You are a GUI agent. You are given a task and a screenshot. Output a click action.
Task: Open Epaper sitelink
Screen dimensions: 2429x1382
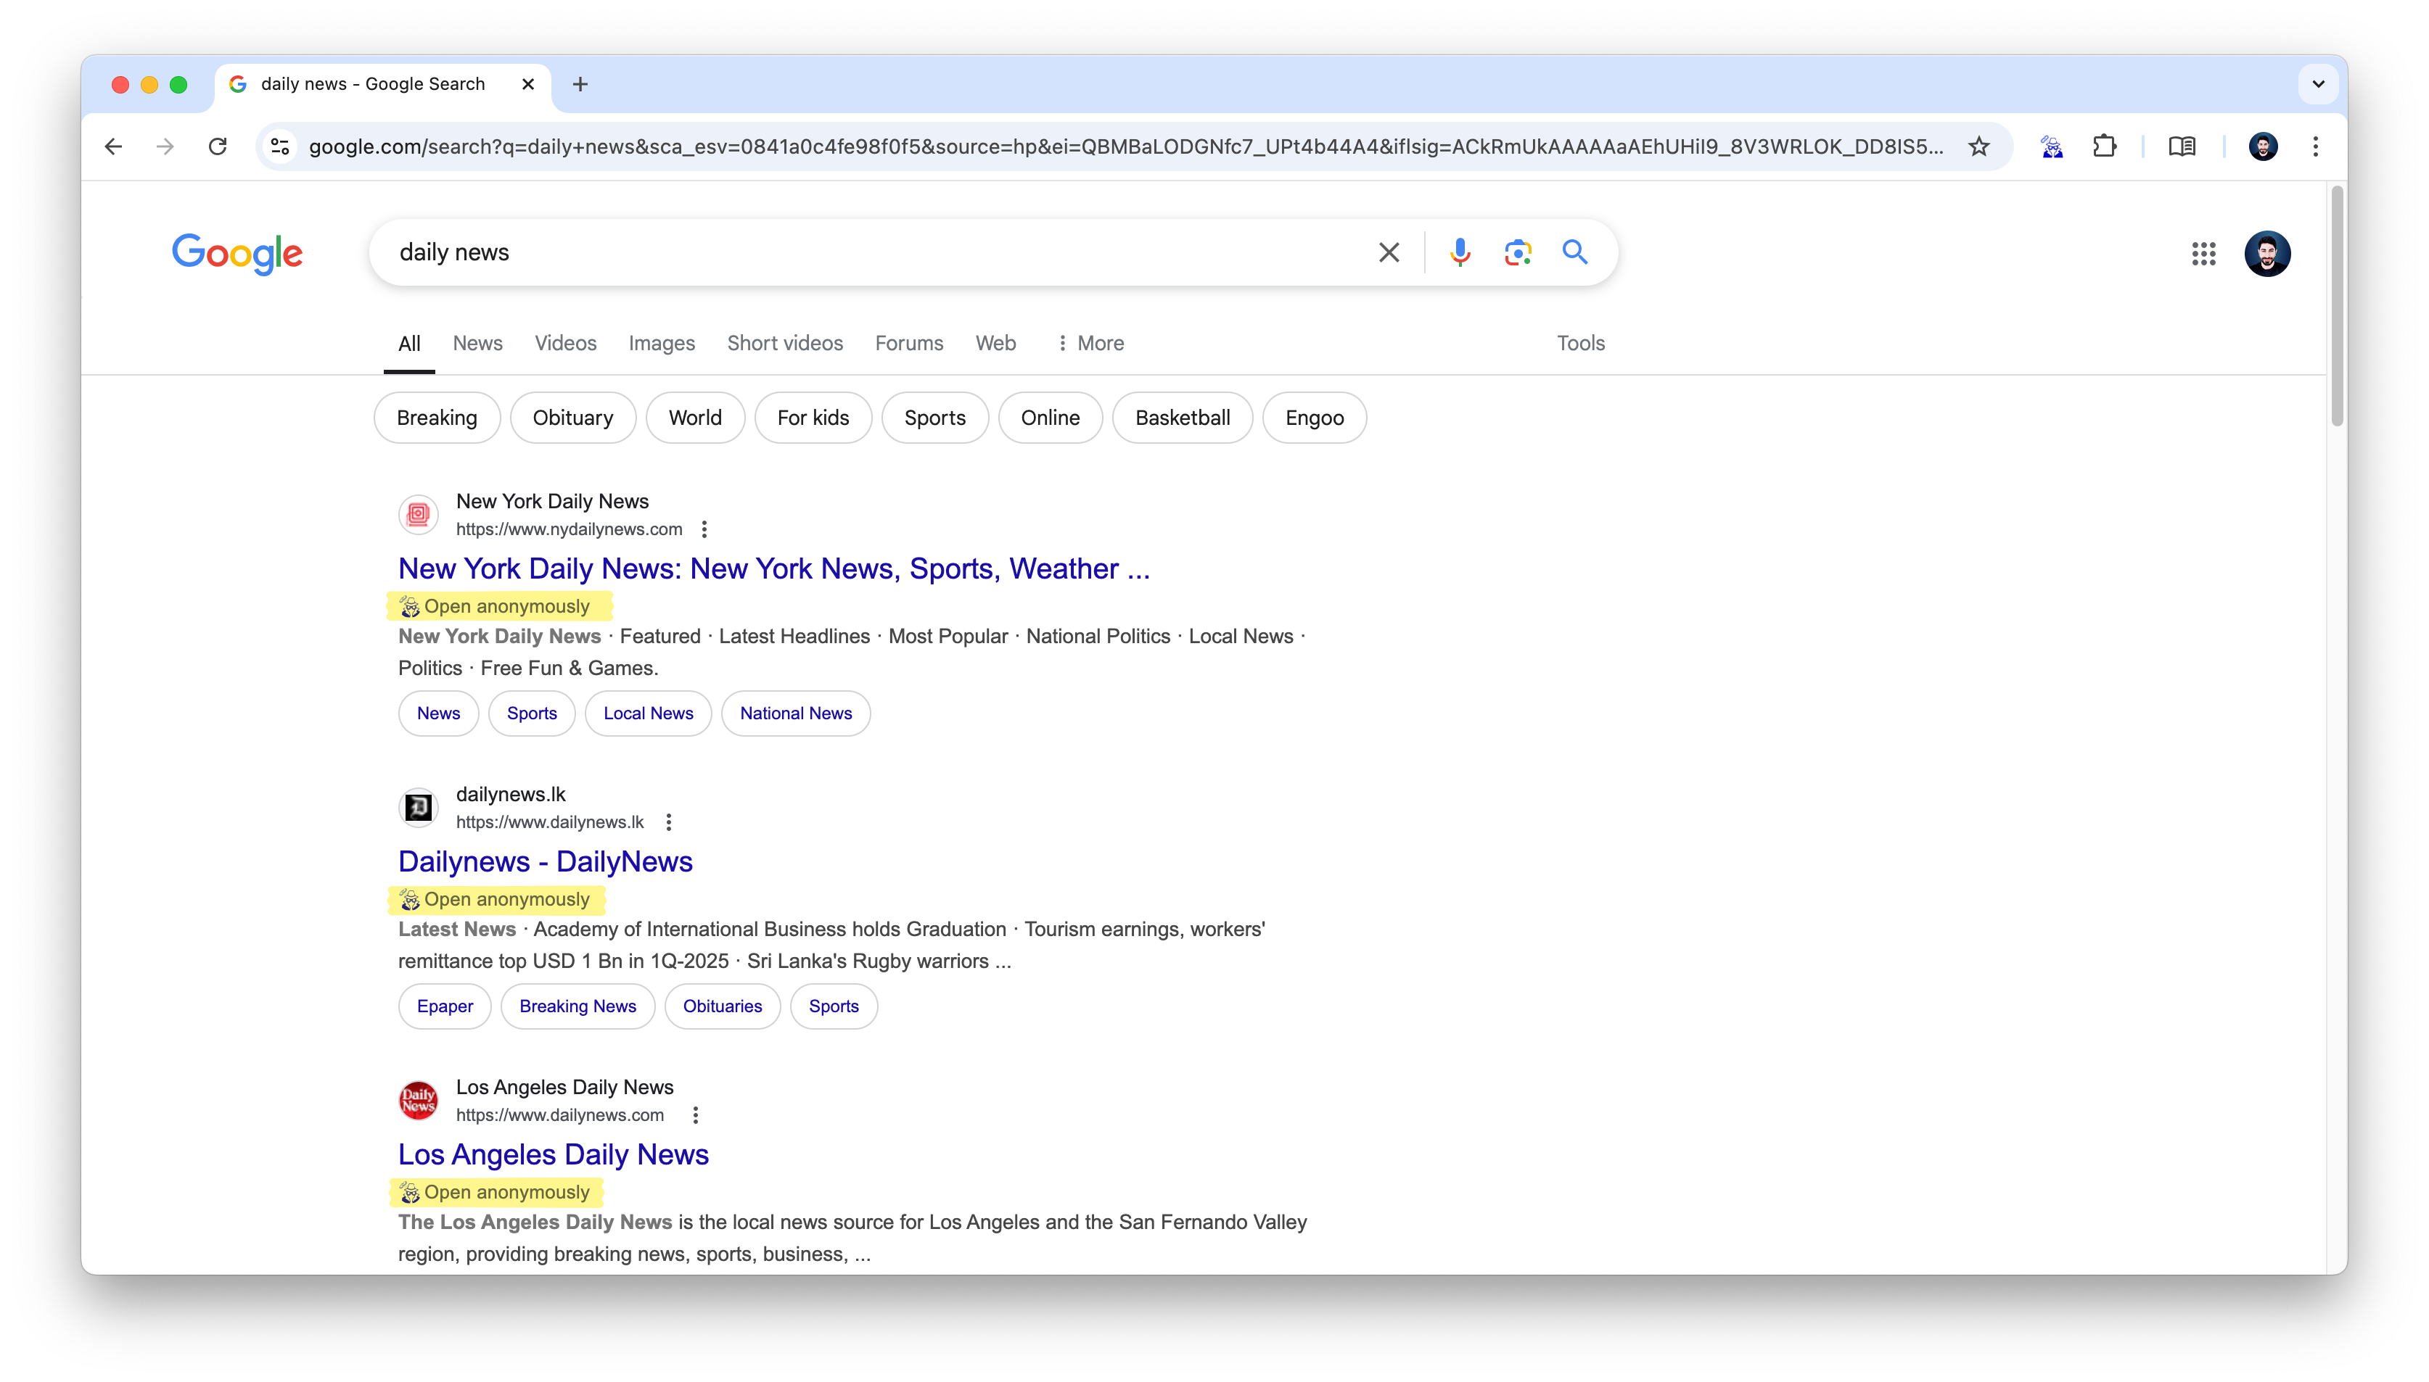pyautogui.click(x=445, y=1007)
